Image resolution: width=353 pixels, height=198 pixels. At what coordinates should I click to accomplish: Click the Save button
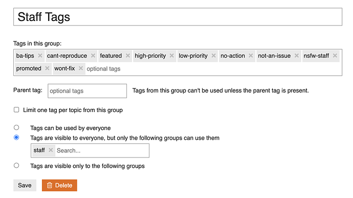point(25,185)
